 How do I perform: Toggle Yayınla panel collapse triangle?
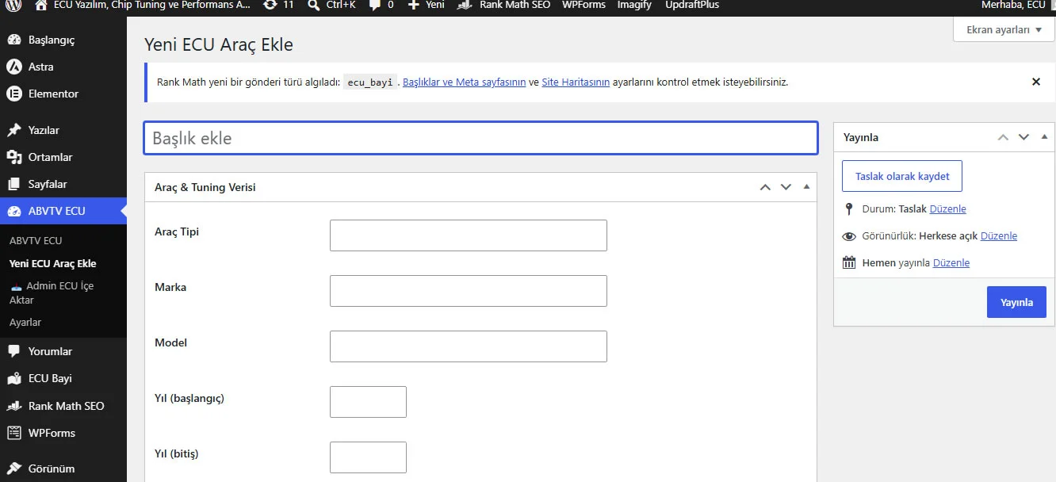click(1044, 136)
